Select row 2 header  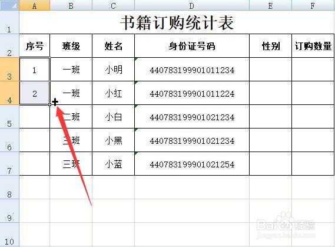tap(9, 45)
